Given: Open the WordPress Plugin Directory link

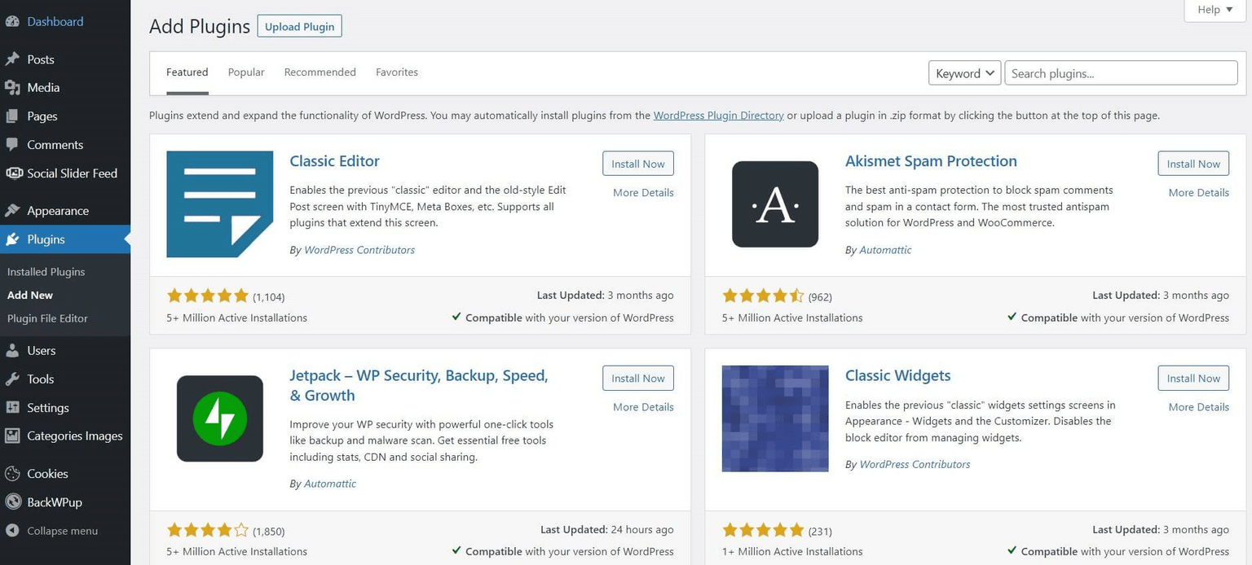Looking at the screenshot, I should [718, 116].
